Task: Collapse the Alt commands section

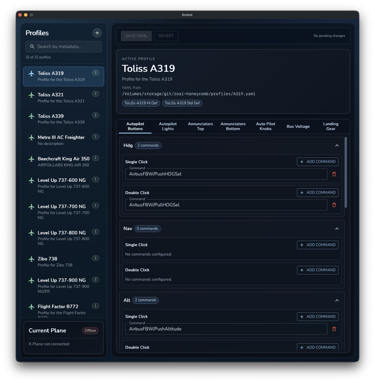Action: [337, 300]
